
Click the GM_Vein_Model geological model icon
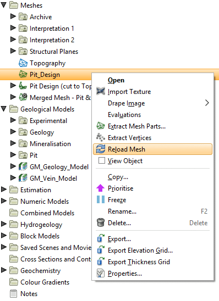click(x=23, y=179)
